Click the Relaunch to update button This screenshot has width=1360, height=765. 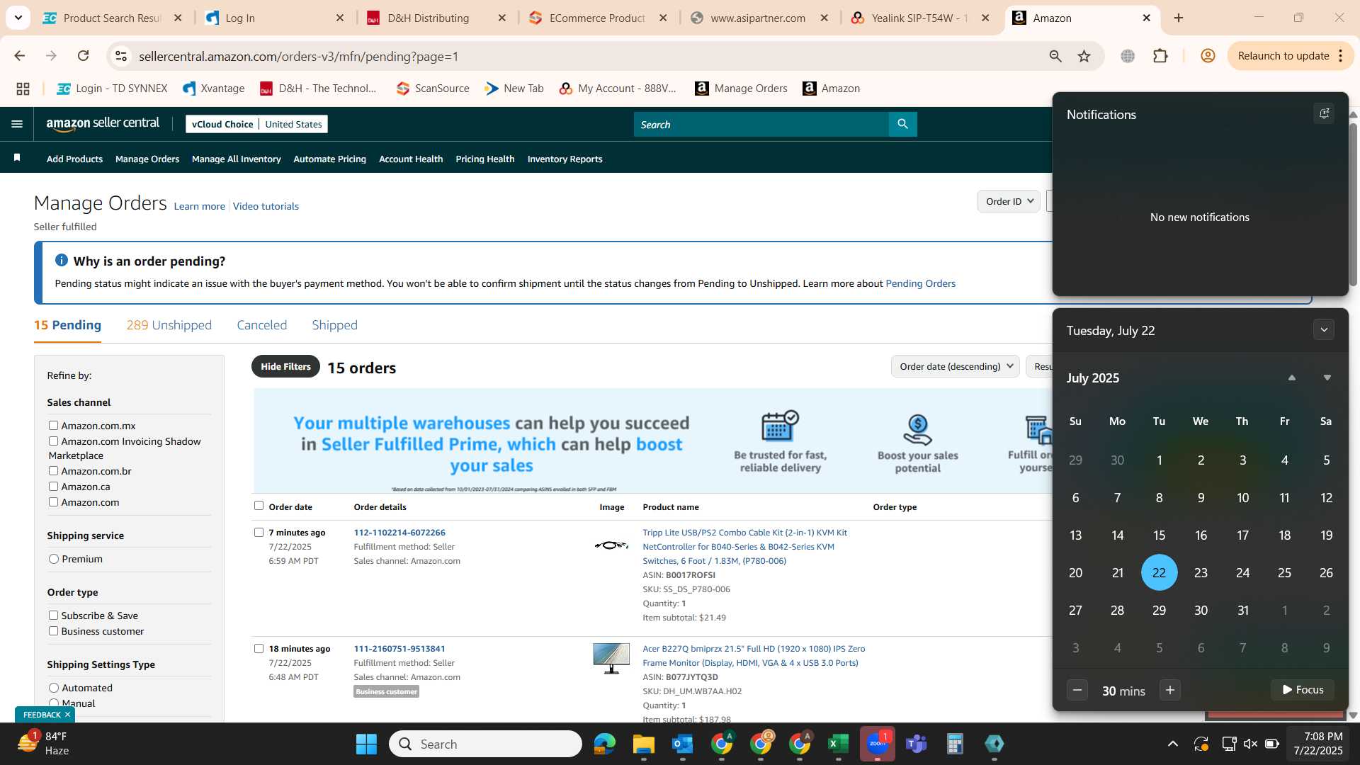click(x=1283, y=56)
